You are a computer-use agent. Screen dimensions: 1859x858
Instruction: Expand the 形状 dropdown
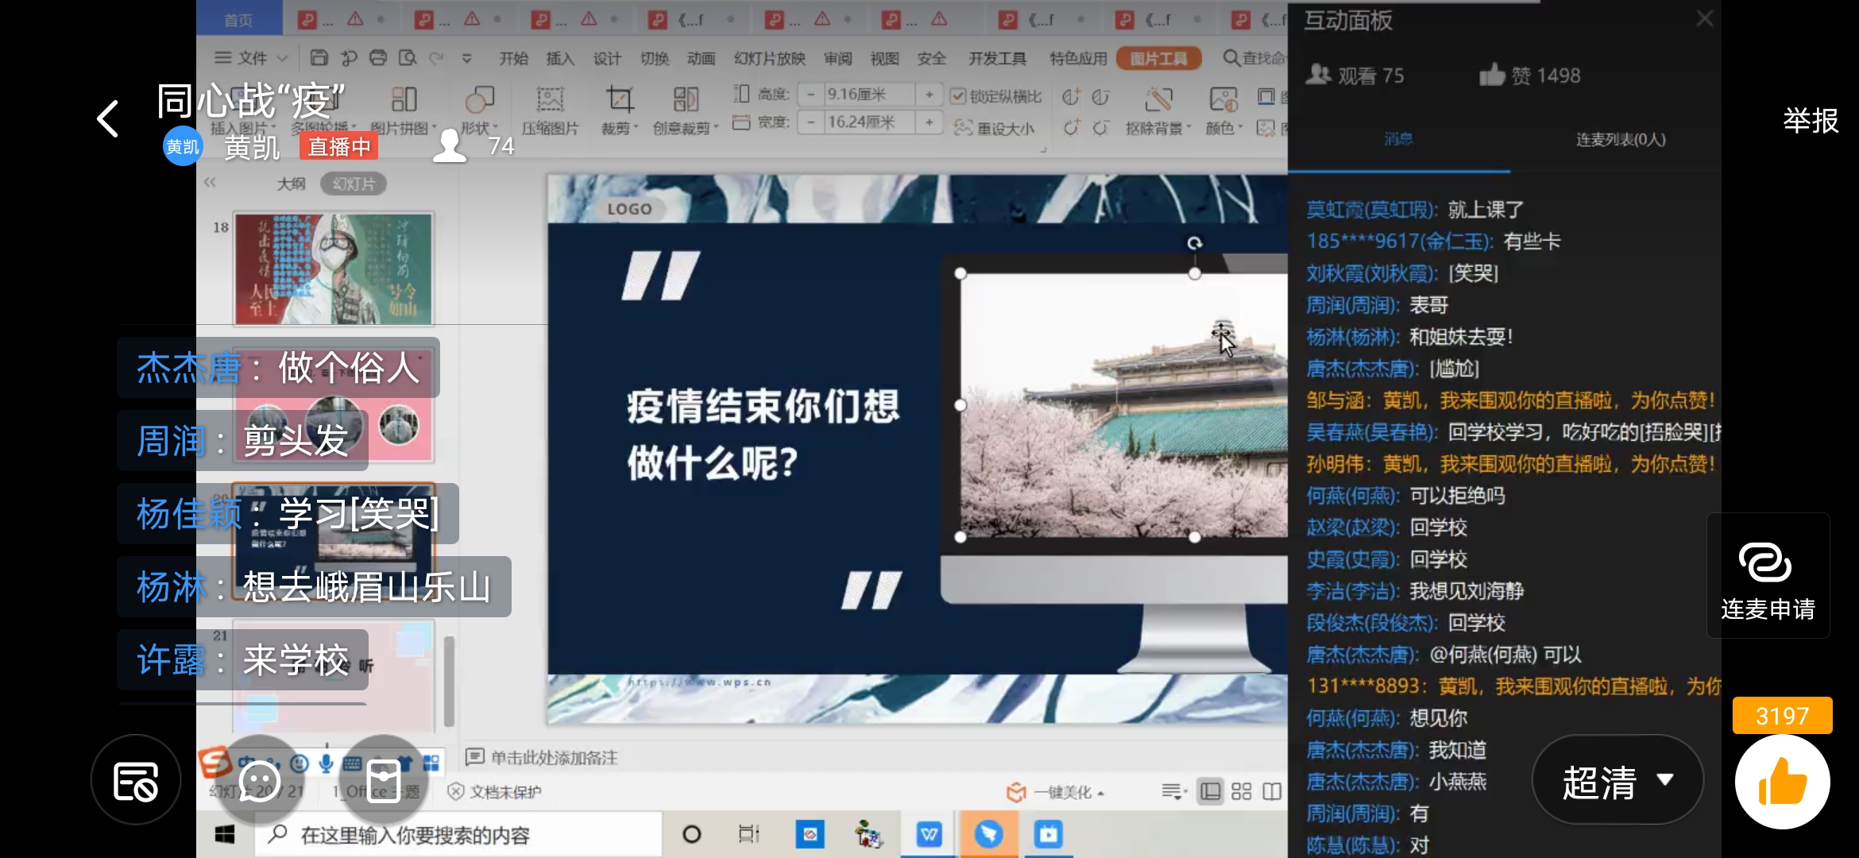click(495, 128)
